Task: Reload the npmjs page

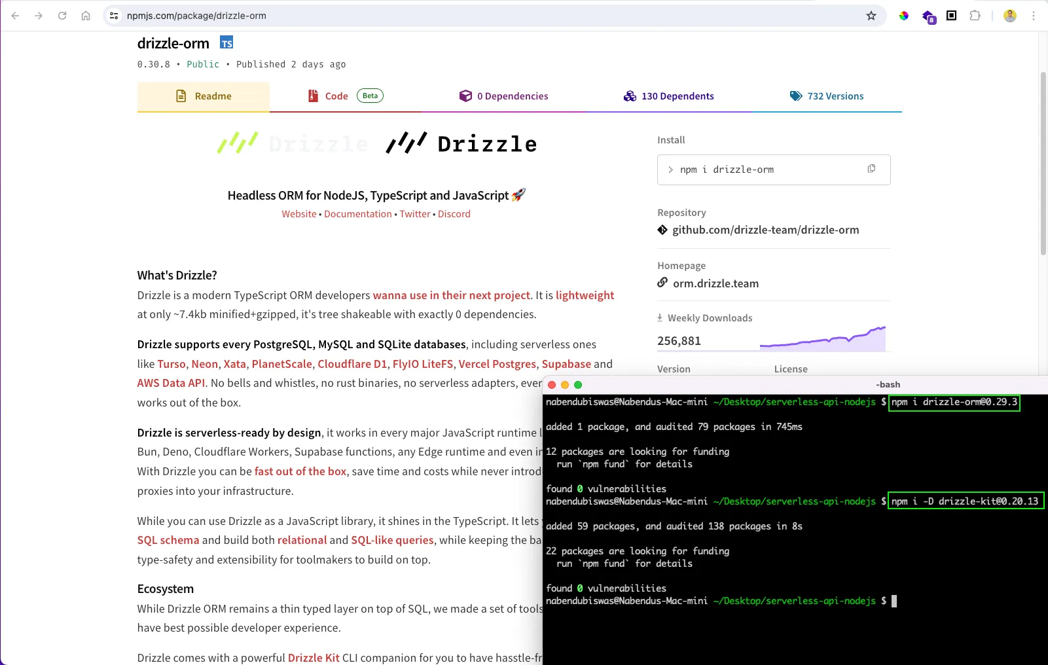Action: (62, 16)
